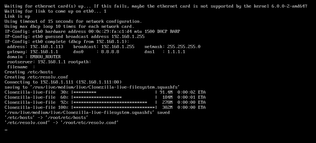Click the domain name EMBOU_ROUTER
This screenshot has width=316, height=143.
(x=45, y=57)
